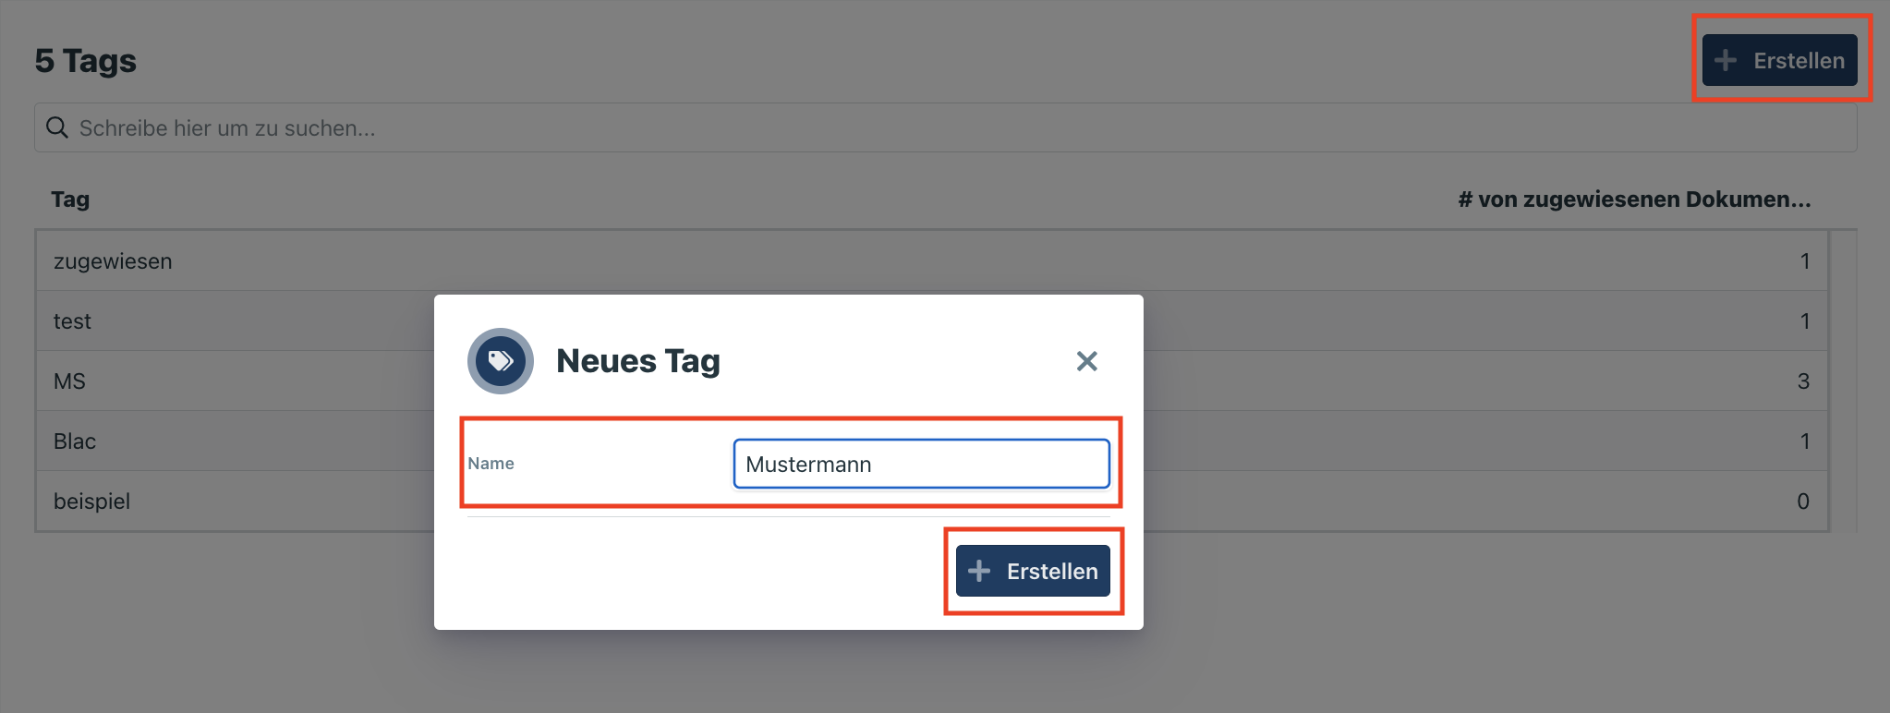Viewport: 1890px width, 713px height.
Task: Click the 5 Tags heading
Action: tap(86, 61)
